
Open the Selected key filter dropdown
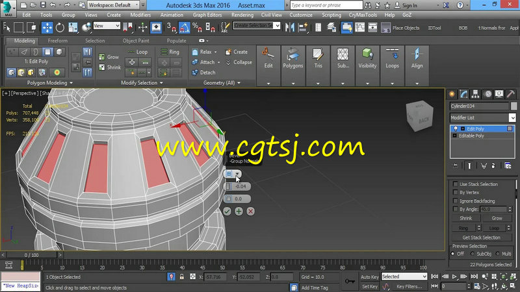[x=404, y=276]
